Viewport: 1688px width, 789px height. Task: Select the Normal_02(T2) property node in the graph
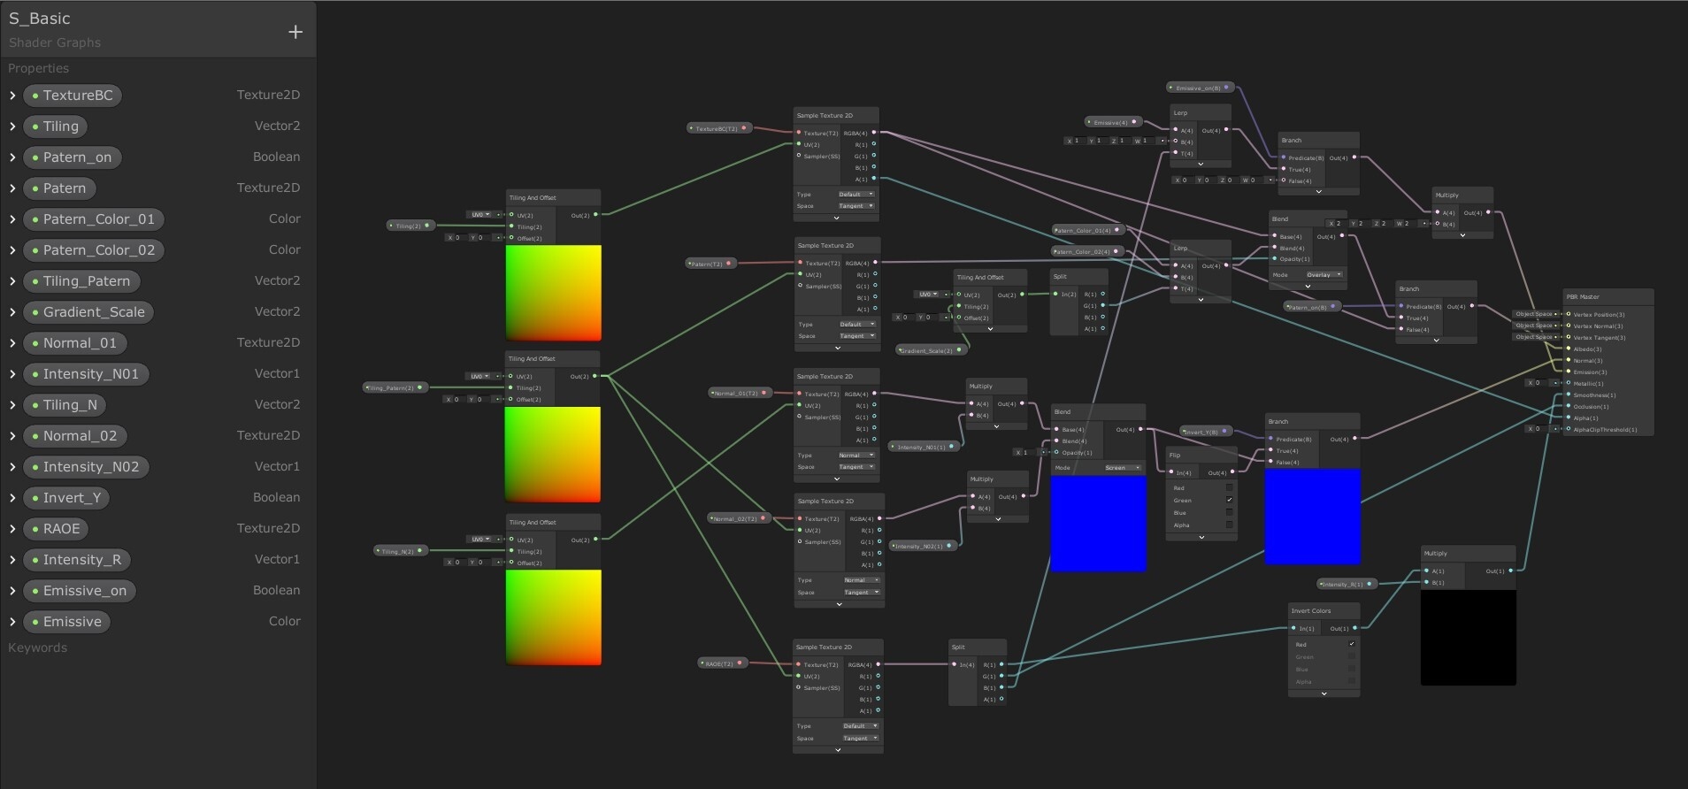[x=739, y=518]
